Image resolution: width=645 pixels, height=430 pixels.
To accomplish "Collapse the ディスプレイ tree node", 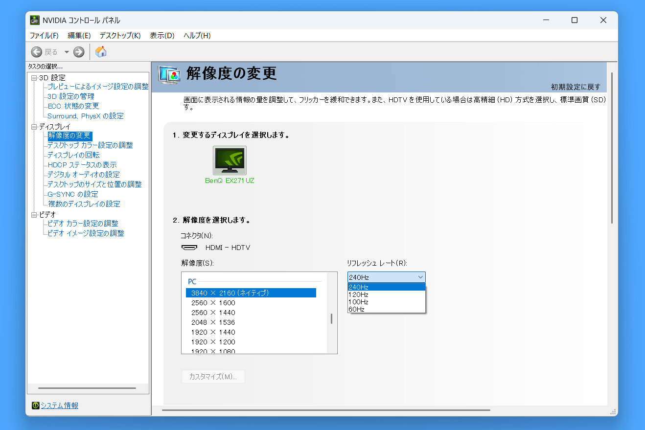I will click(34, 127).
